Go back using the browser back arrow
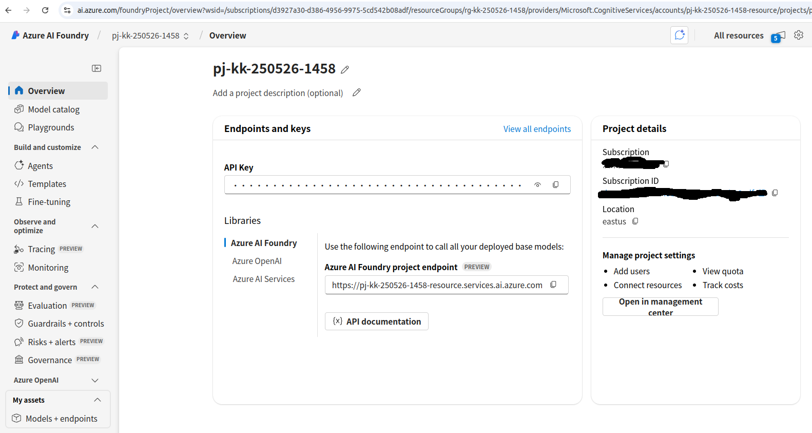 [8, 10]
